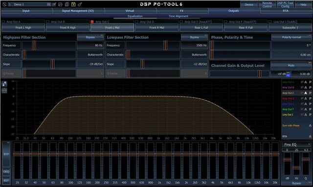Click the Fine EQ Bypass button
The image size is (313, 187).
pos(296,183)
